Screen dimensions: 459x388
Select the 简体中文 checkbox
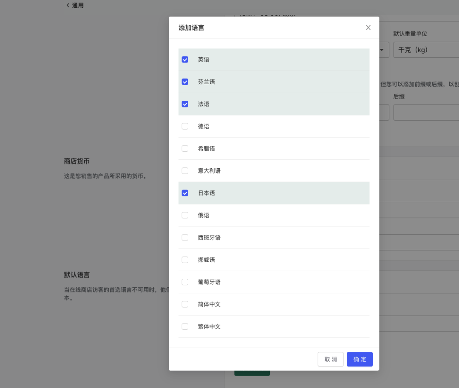point(185,304)
